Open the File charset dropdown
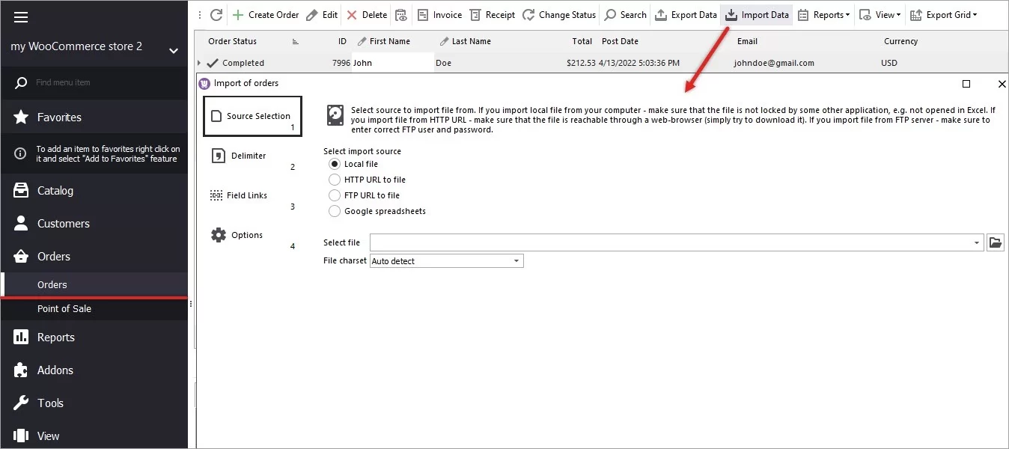The width and height of the screenshot is (1009, 449). 517,260
